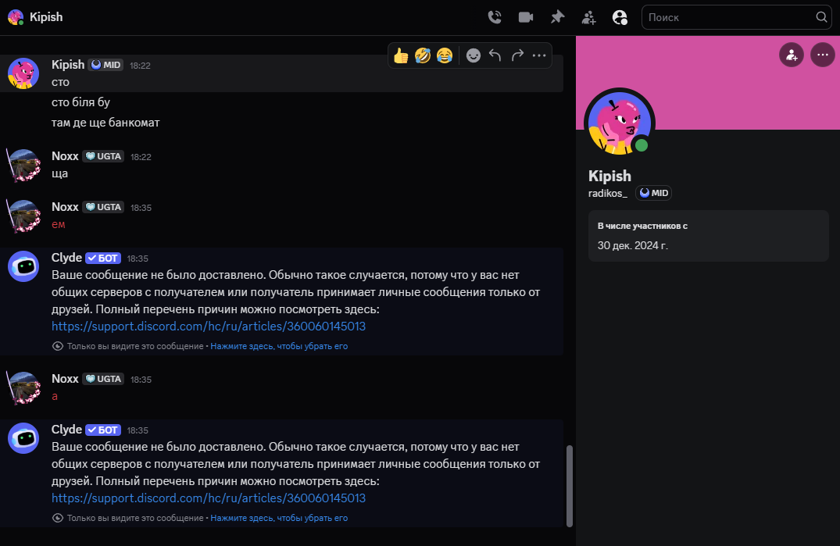840x546 pixels.
Task: React with rolling laughing emoji
Action: click(423, 55)
